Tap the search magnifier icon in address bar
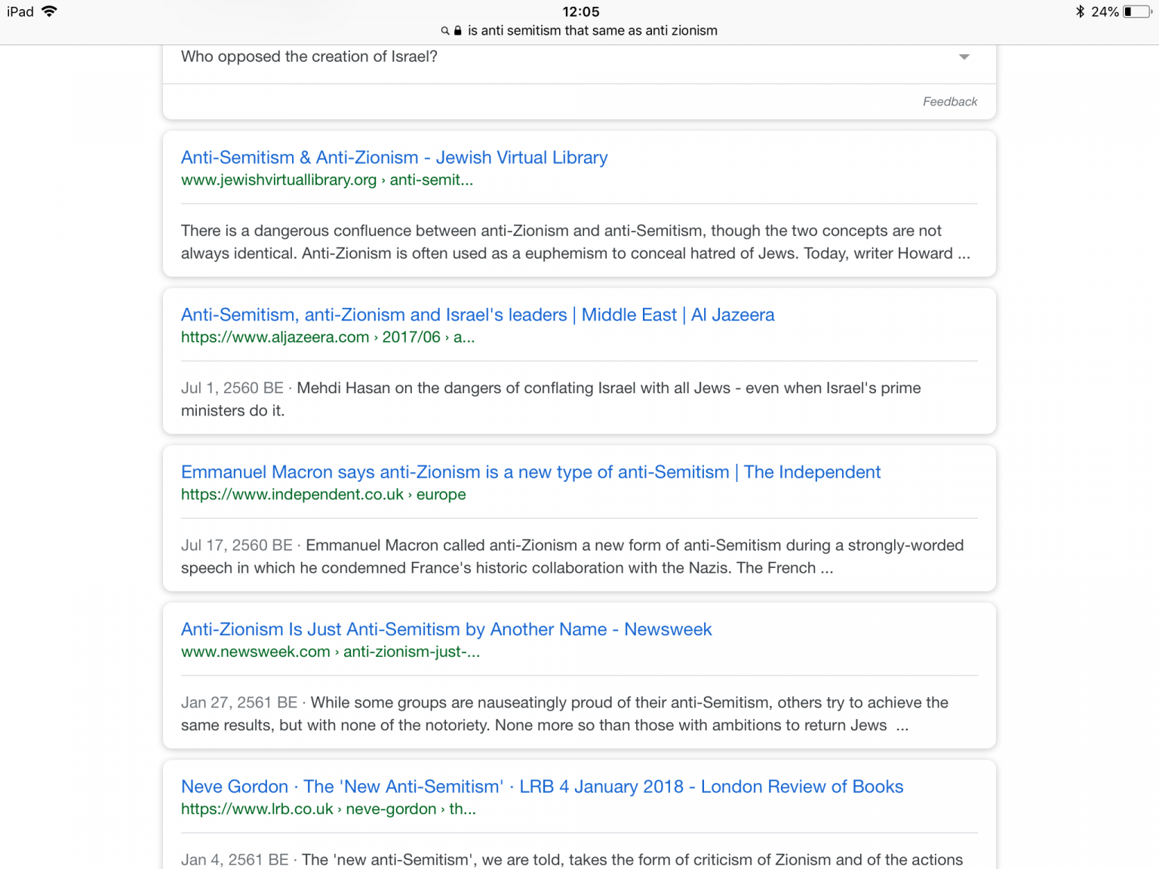Screen dimensions: 1159x869 pos(445,31)
